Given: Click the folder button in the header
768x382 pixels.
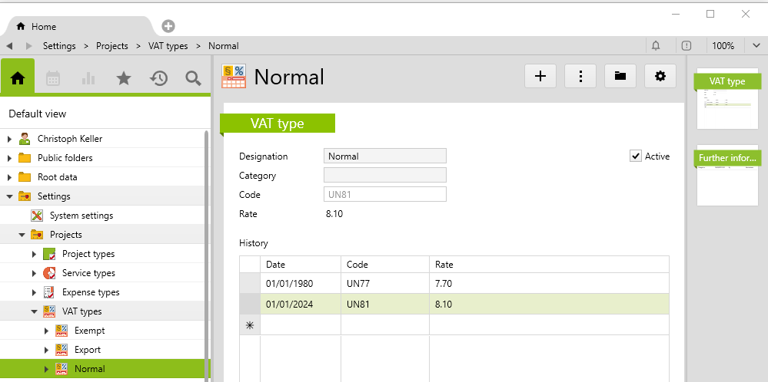Looking at the screenshot, I should pyautogui.click(x=620, y=76).
